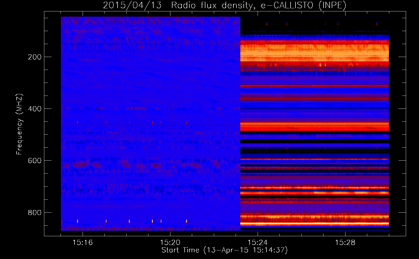Viewport: 419px width, 259px height.
Task: Click the 15:16 time tick label
Action: pyautogui.click(x=83, y=242)
